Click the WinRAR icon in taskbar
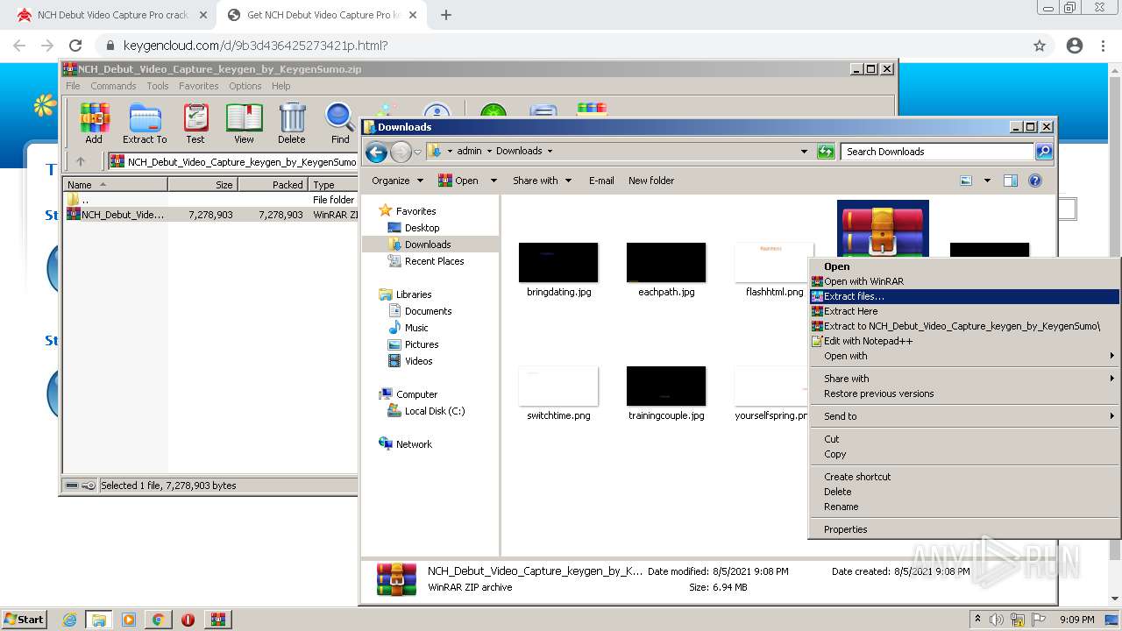 (217, 620)
